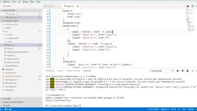The height and width of the screenshot is (111, 197).
Task: Select main.ts in Open Editors
Action: pos(12,14)
